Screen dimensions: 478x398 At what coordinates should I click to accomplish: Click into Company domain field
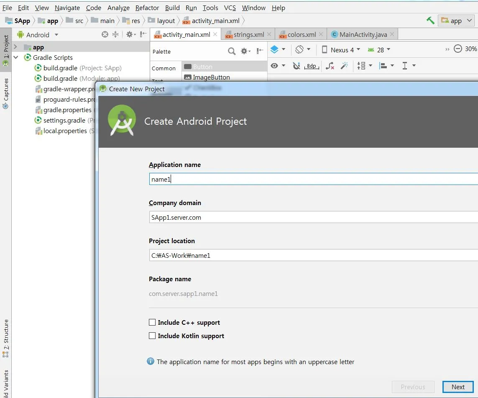313,217
